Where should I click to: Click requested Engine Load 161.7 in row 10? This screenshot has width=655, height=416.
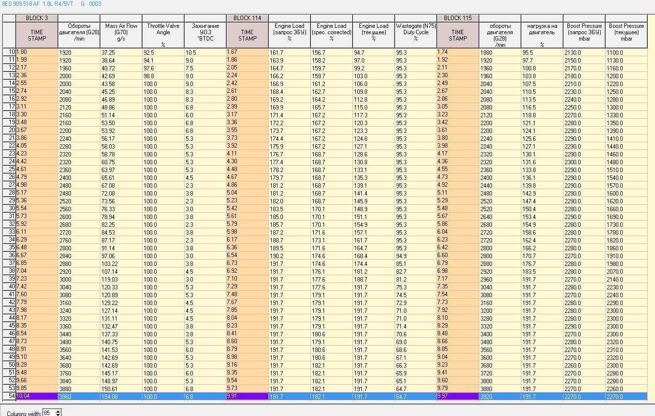click(x=289, y=52)
